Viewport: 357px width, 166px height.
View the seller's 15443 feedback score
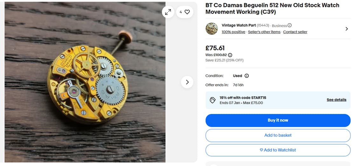tap(263, 25)
